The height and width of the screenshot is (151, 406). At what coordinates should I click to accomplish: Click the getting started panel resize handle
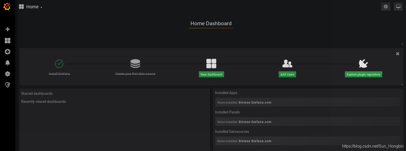click(x=402, y=84)
